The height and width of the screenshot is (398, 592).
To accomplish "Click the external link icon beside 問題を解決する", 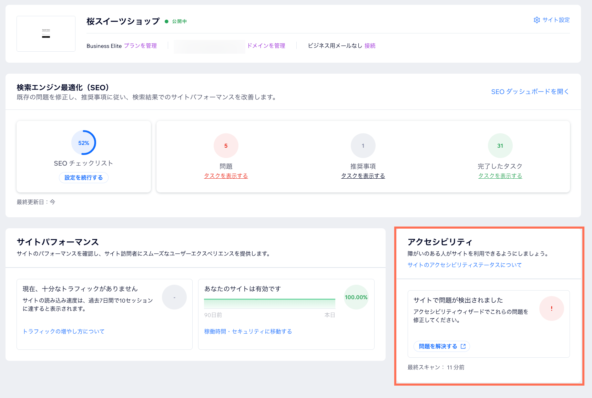I will [463, 346].
